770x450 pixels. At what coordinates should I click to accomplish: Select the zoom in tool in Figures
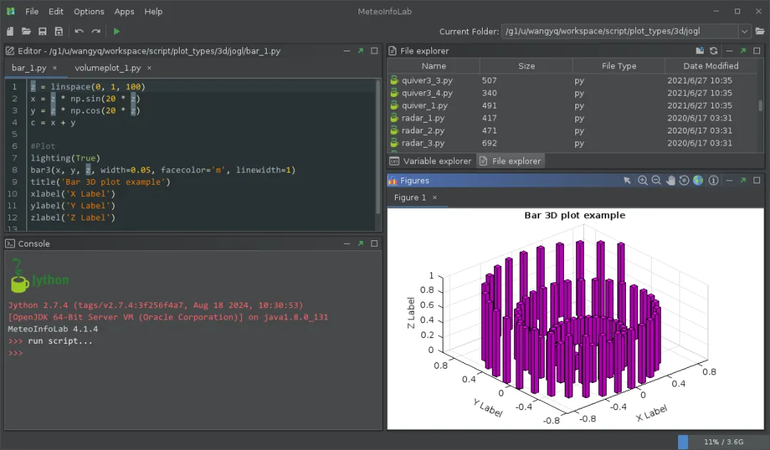pyautogui.click(x=642, y=180)
